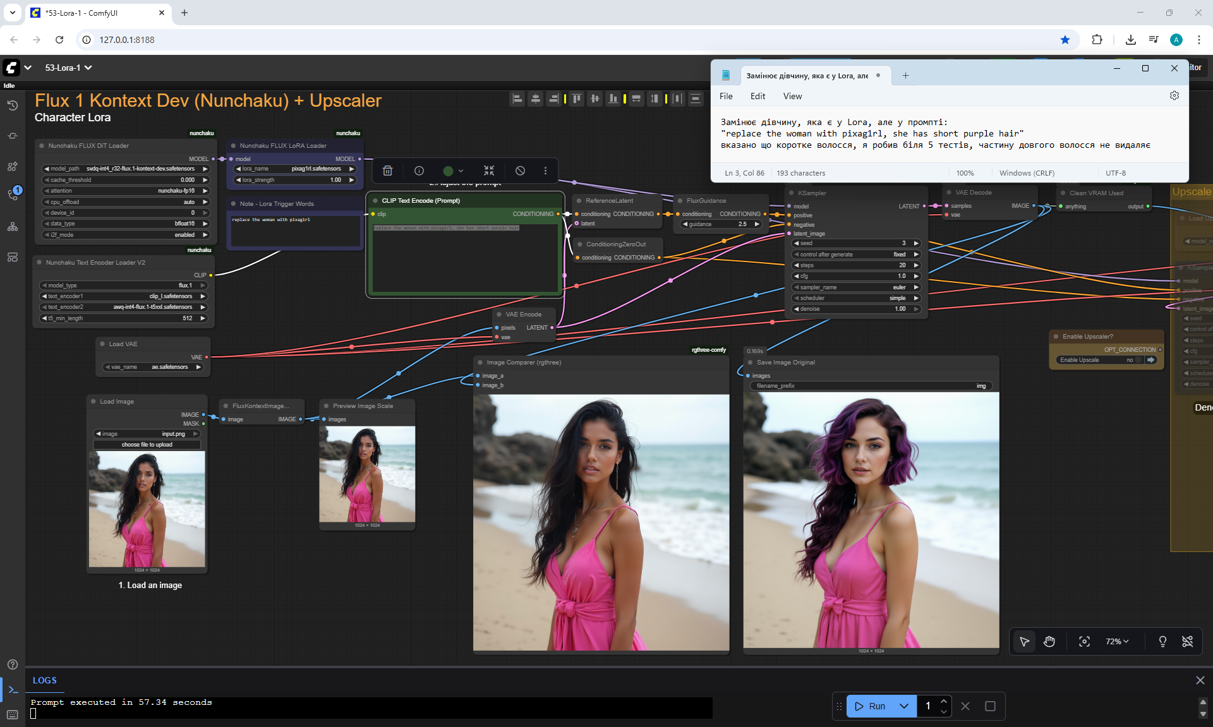The width and height of the screenshot is (1213, 727).
Task: Toggle the Enable Upscale switch
Action: 1138,360
